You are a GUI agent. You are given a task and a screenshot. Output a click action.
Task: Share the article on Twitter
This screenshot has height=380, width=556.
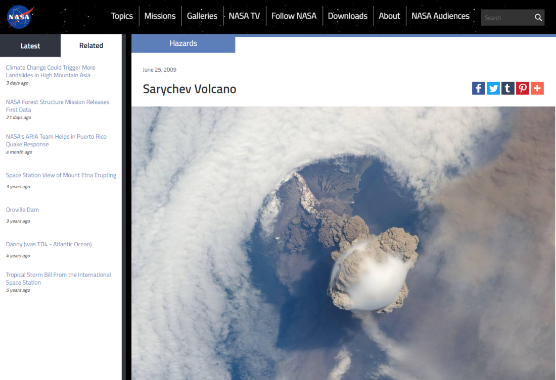pos(493,88)
